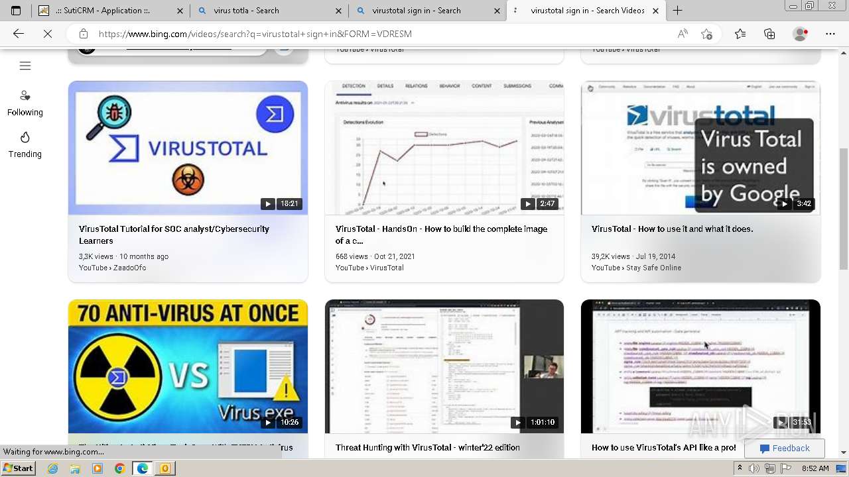Click YouTube › Stay Safe Online source
The image size is (849, 477).
[636, 268]
